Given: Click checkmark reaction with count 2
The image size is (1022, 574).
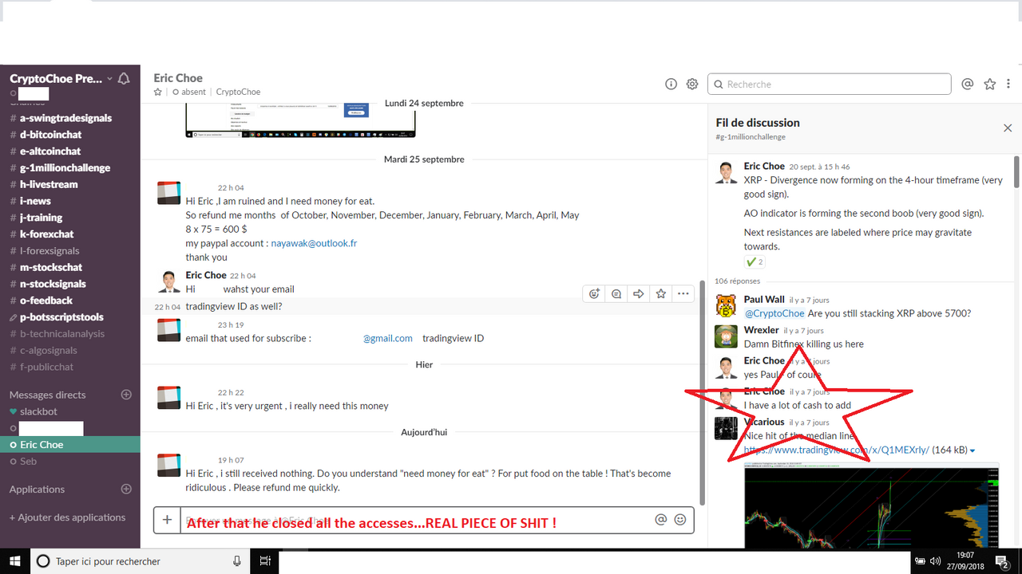Looking at the screenshot, I should [x=755, y=261].
